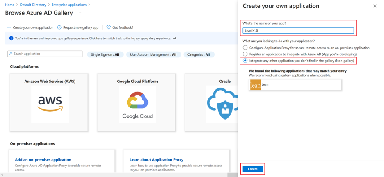Open the Single Sign-on filter pill

pos(105,55)
